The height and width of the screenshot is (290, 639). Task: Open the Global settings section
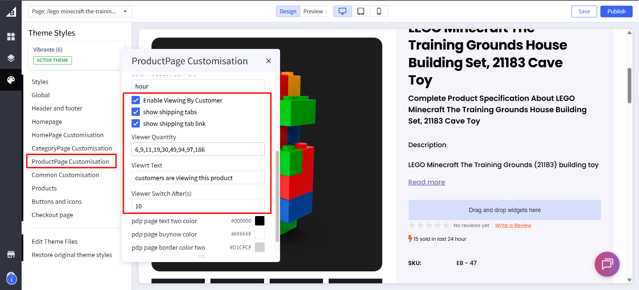click(x=41, y=95)
